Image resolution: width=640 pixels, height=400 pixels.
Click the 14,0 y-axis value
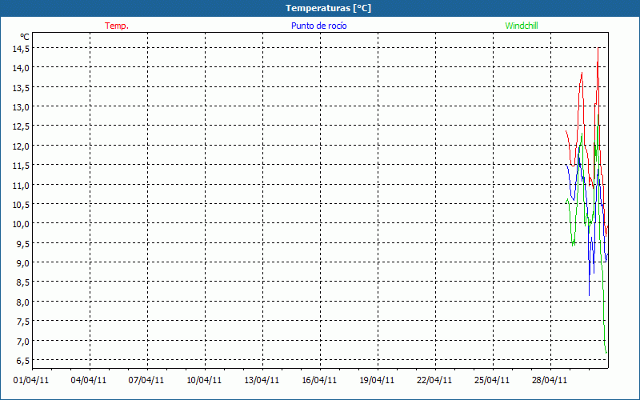click(21, 68)
